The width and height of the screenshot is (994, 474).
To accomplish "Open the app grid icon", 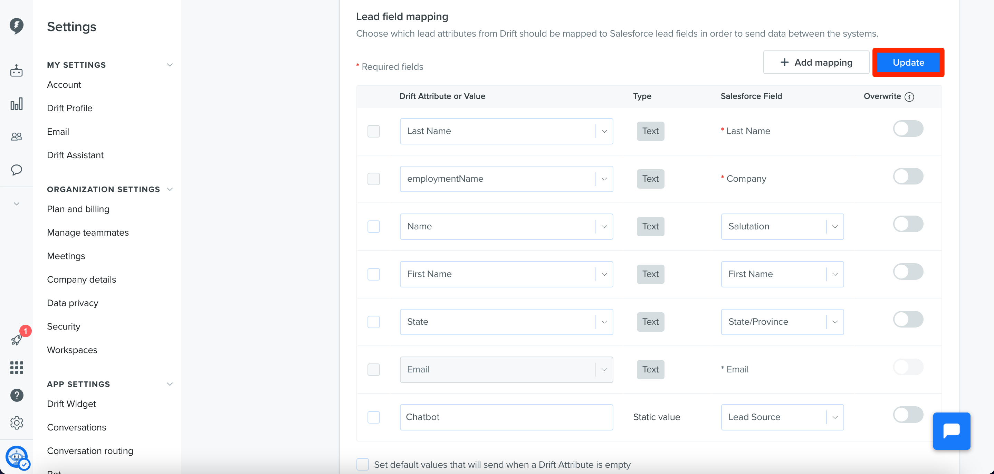I will (x=16, y=368).
